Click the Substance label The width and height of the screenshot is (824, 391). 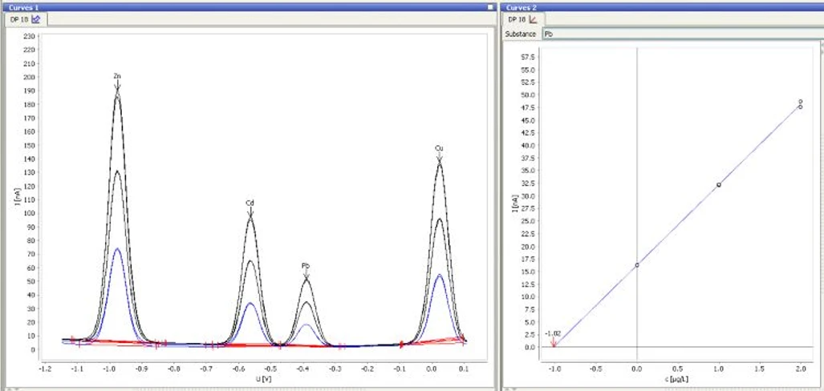click(x=520, y=34)
